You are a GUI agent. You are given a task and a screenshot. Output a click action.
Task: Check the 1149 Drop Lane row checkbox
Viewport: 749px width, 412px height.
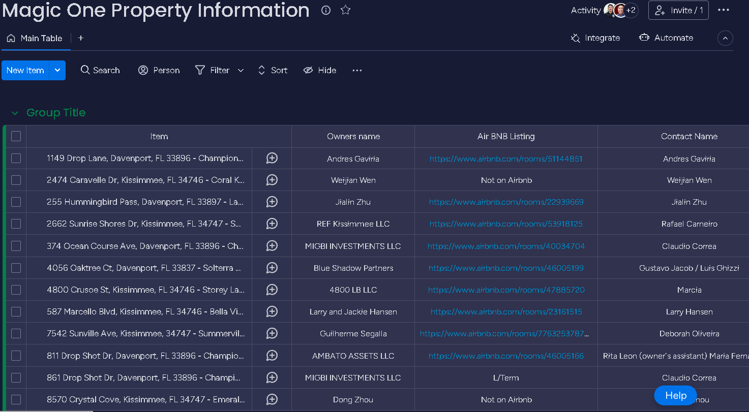click(16, 159)
